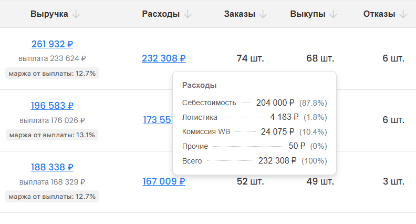This screenshot has width=416, height=224.
Task: Click the 49 шт. buyouts value
Action: [320, 181]
